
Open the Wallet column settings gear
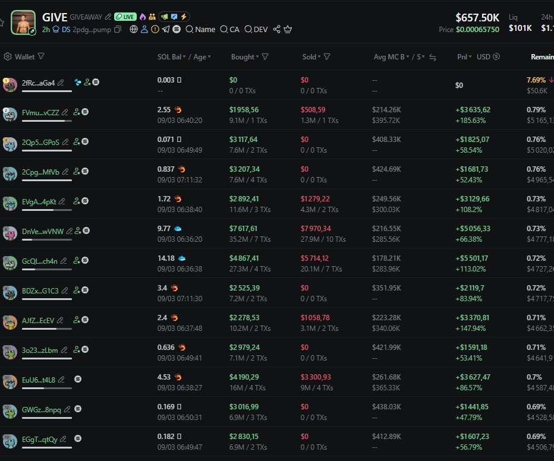pos(7,56)
